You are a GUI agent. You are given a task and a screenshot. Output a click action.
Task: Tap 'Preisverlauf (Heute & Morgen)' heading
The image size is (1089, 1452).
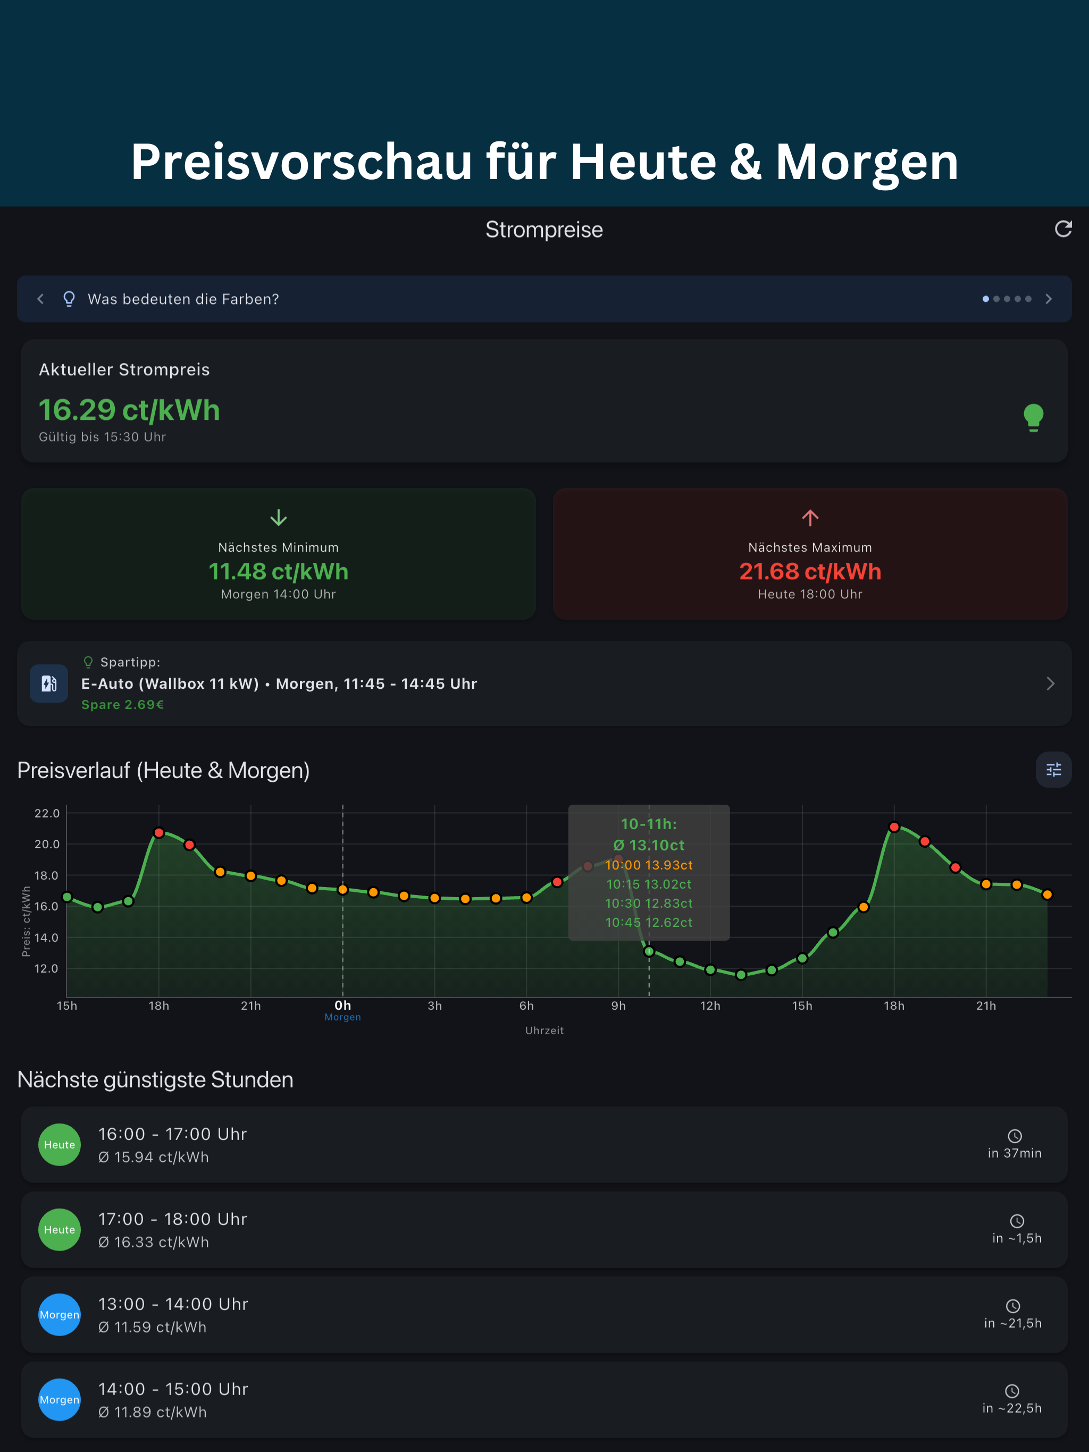tap(164, 771)
